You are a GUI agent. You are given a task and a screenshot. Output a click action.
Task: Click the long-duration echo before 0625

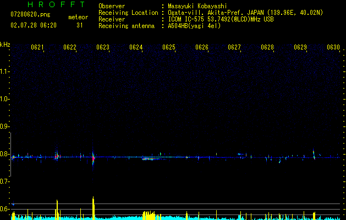tap(153, 158)
